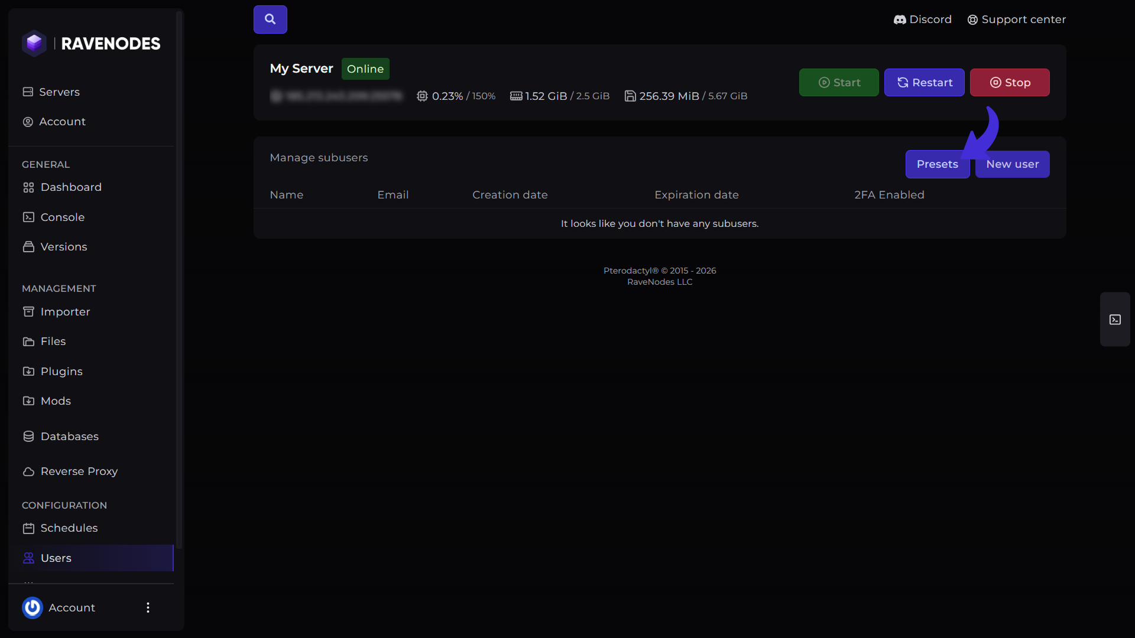Image resolution: width=1135 pixels, height=638 pixels.
Task: Click the Email column header
Action: pyautogui.click(x=393, y=195)
